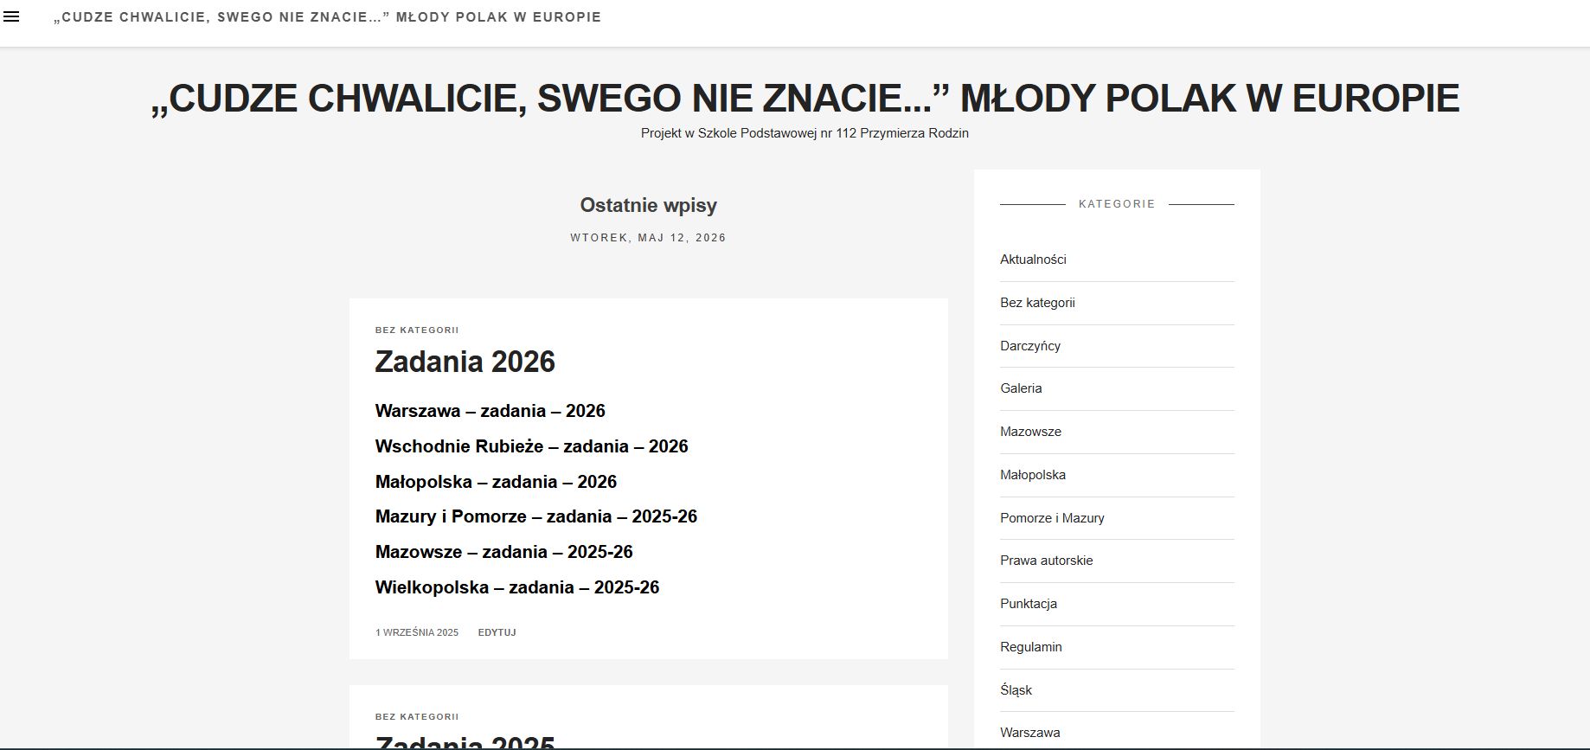1590x750 pixels.
Task: Select the Śląsk category
Action: 1016,690
